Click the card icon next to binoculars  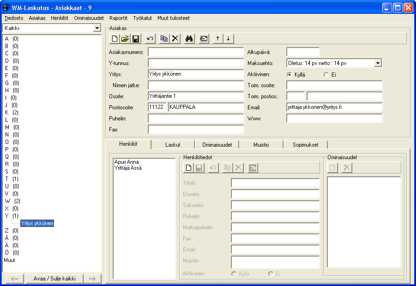tap(204, 39)
